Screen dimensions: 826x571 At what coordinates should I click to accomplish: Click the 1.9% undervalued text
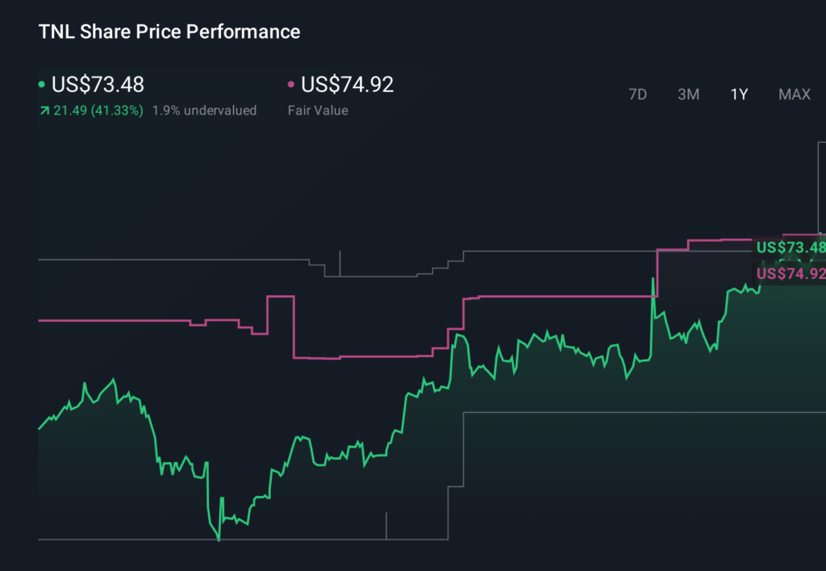pyautogui.click(x=204, y=110)
